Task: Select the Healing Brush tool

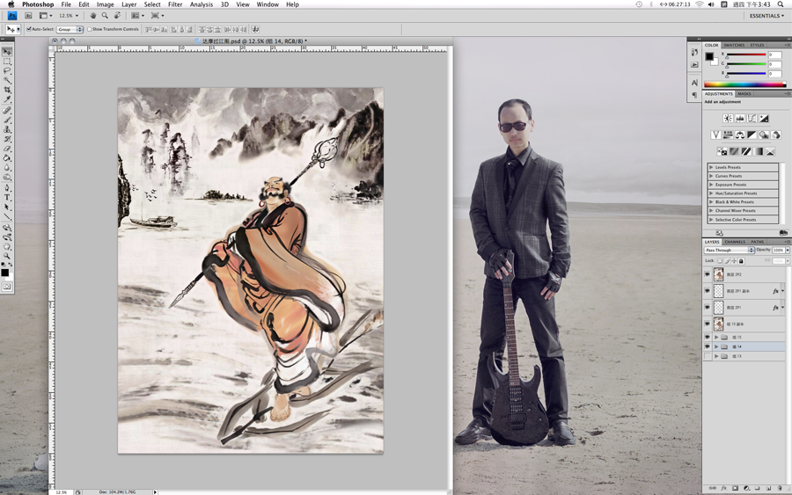Action: pos(7,110)
